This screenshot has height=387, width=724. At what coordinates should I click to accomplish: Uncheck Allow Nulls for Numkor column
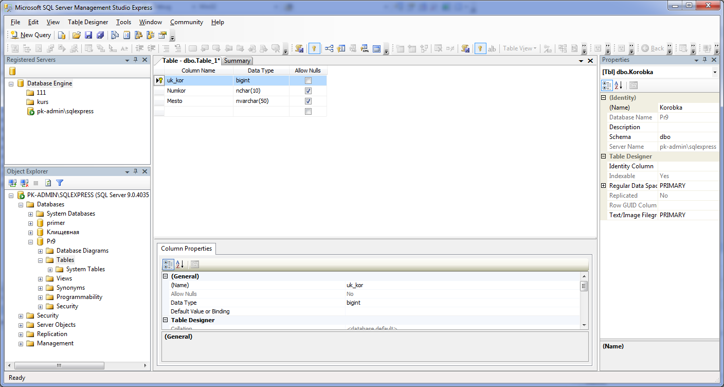(308, 91)
